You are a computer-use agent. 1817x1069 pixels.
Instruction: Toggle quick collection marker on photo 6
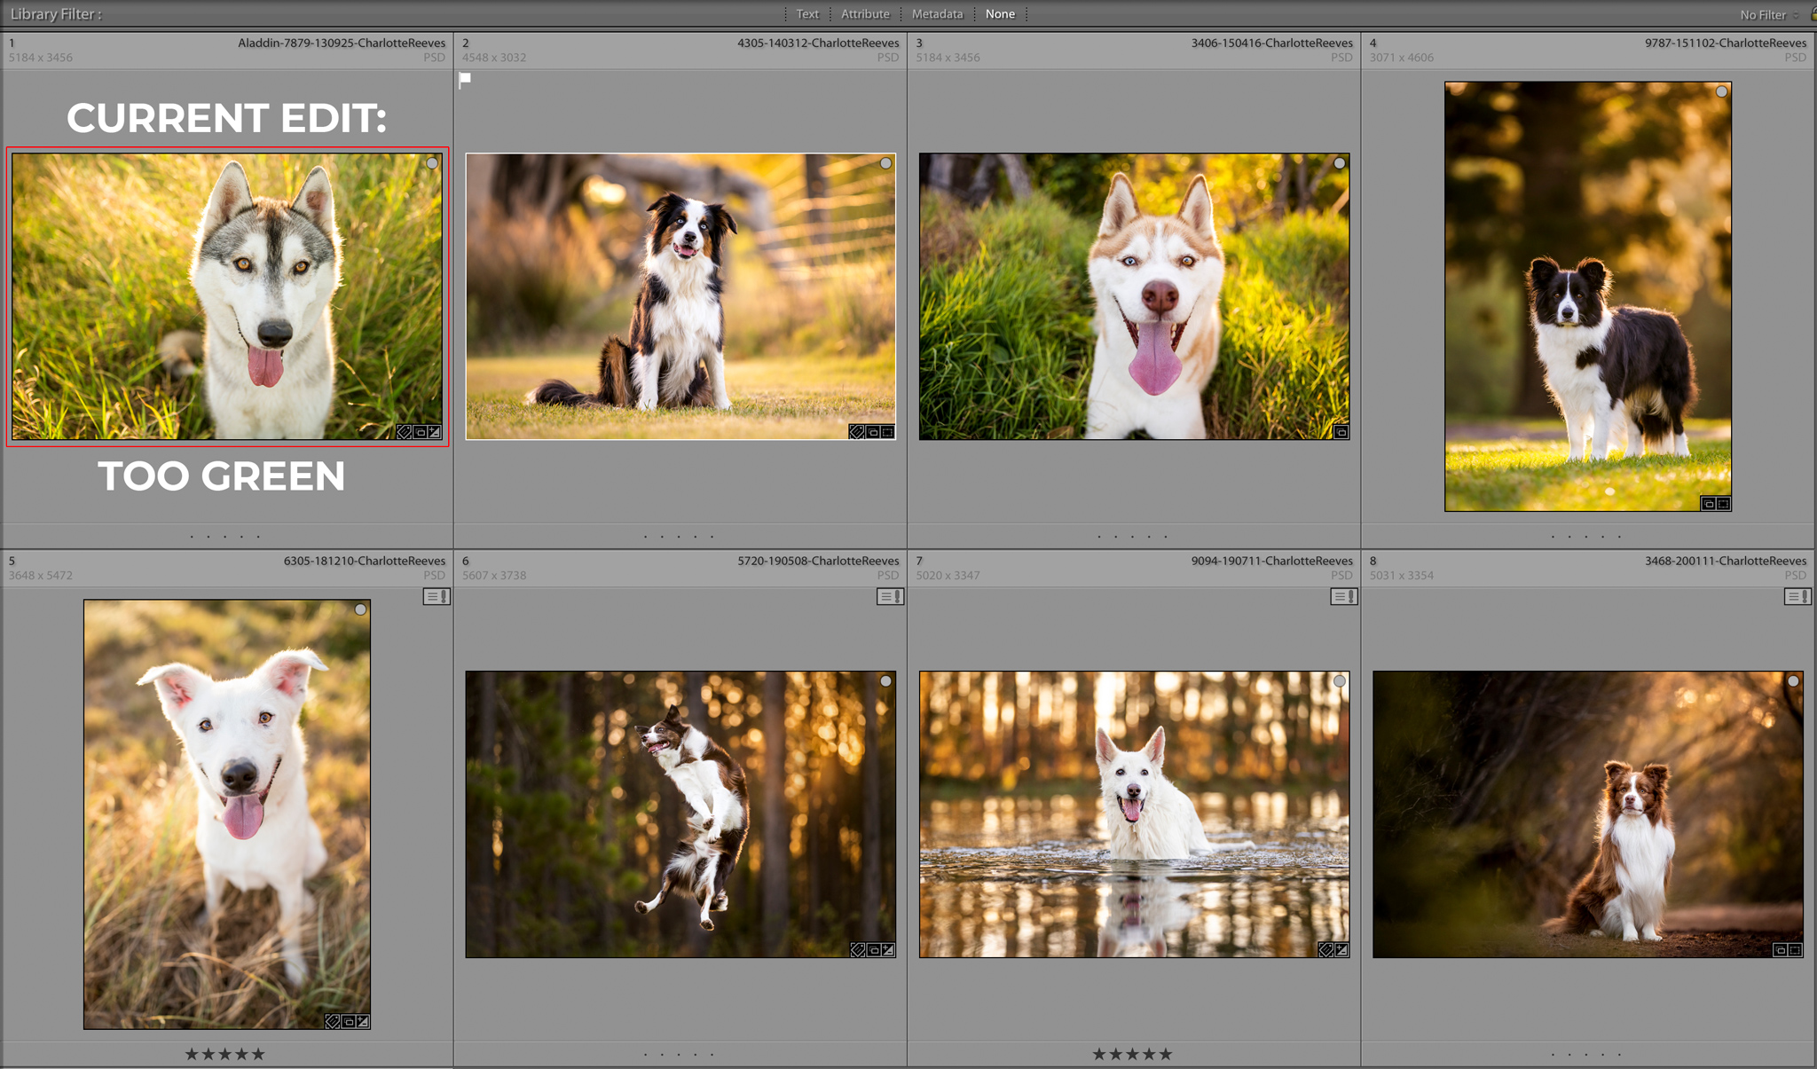pos(885,681)
